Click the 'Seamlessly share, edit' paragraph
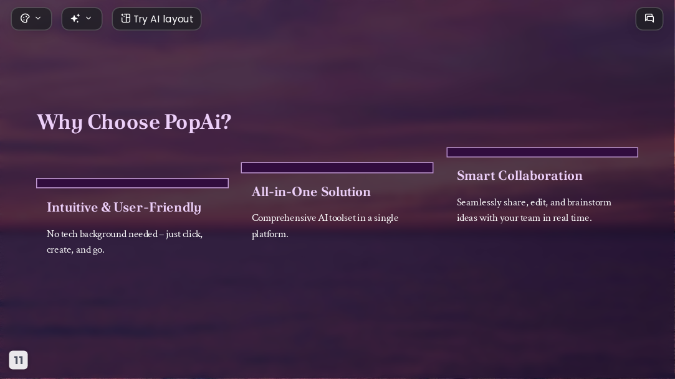The height and width of the screenshot is (379, 675). click(534, 210)
